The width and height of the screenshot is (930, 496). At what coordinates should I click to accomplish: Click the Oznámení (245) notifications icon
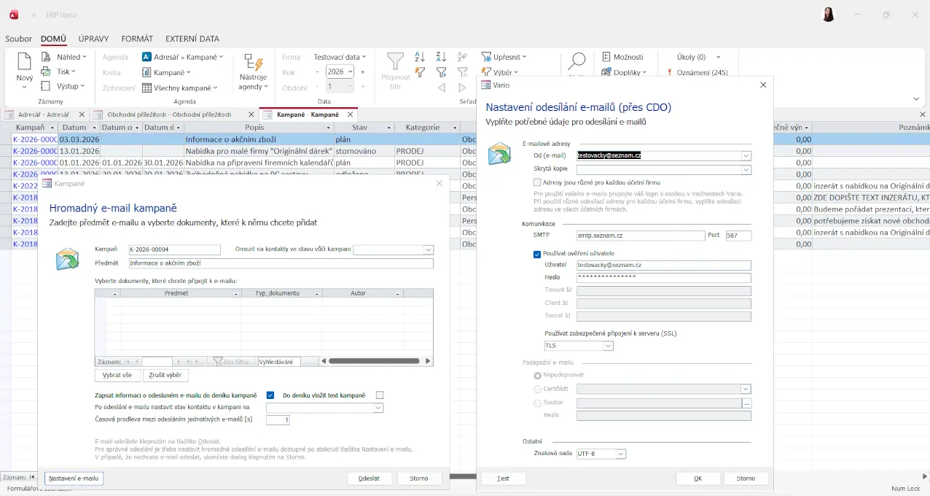pos(669,72)
